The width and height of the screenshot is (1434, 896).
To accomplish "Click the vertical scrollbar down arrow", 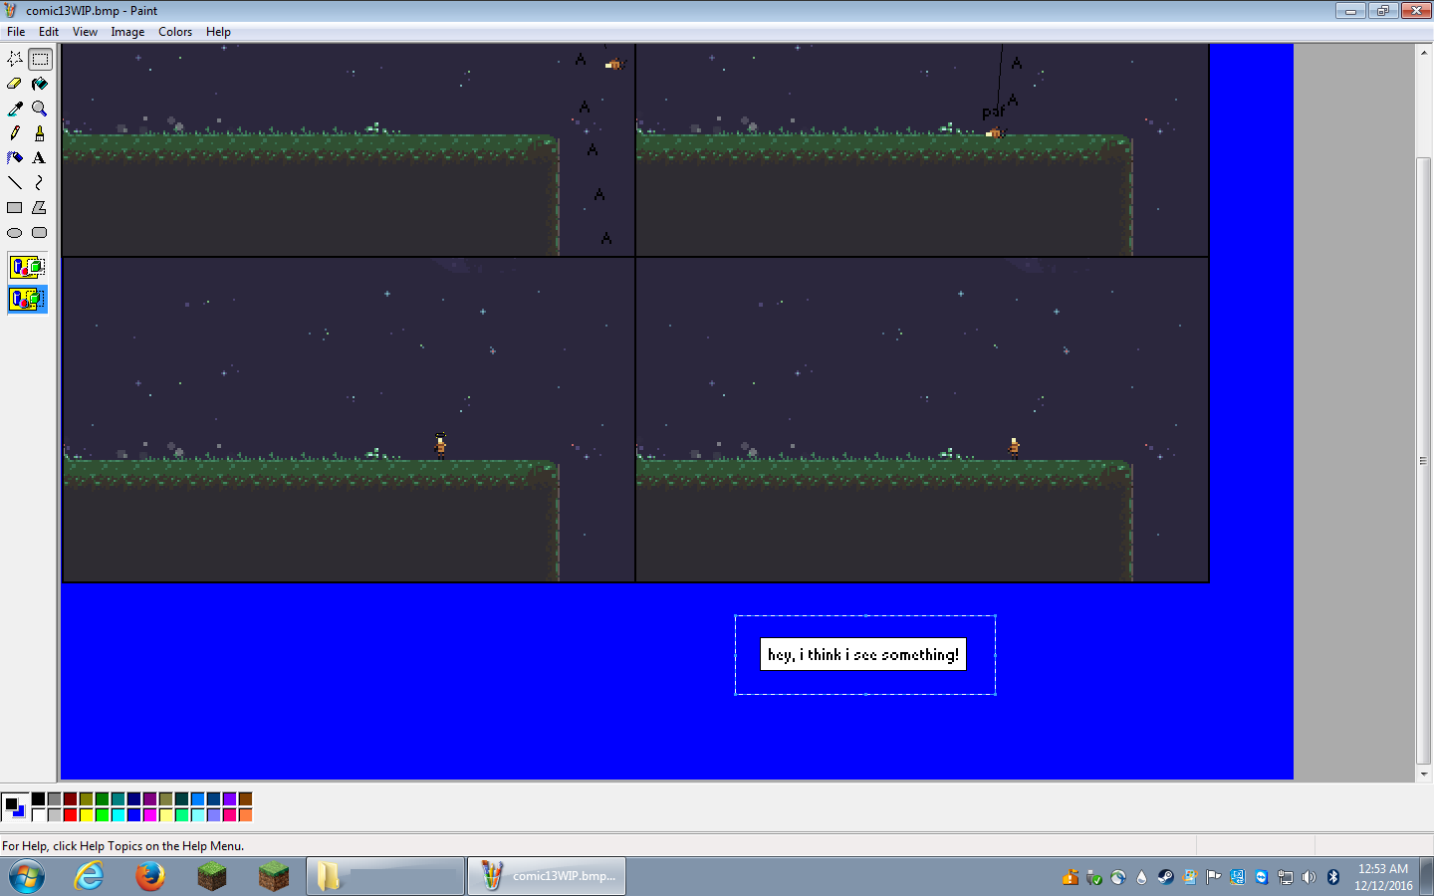I will coord(1424,774).
